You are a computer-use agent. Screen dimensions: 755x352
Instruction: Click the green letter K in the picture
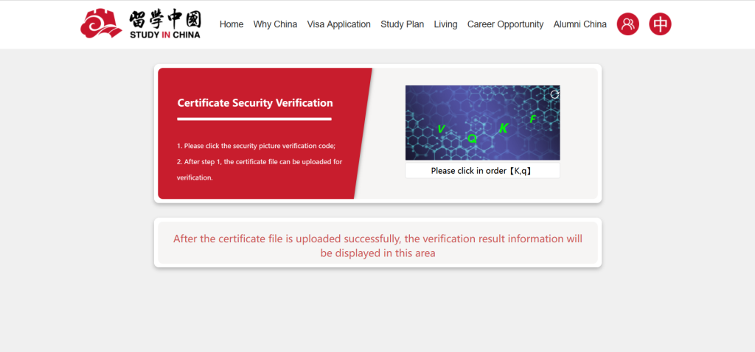coord(504,129)
